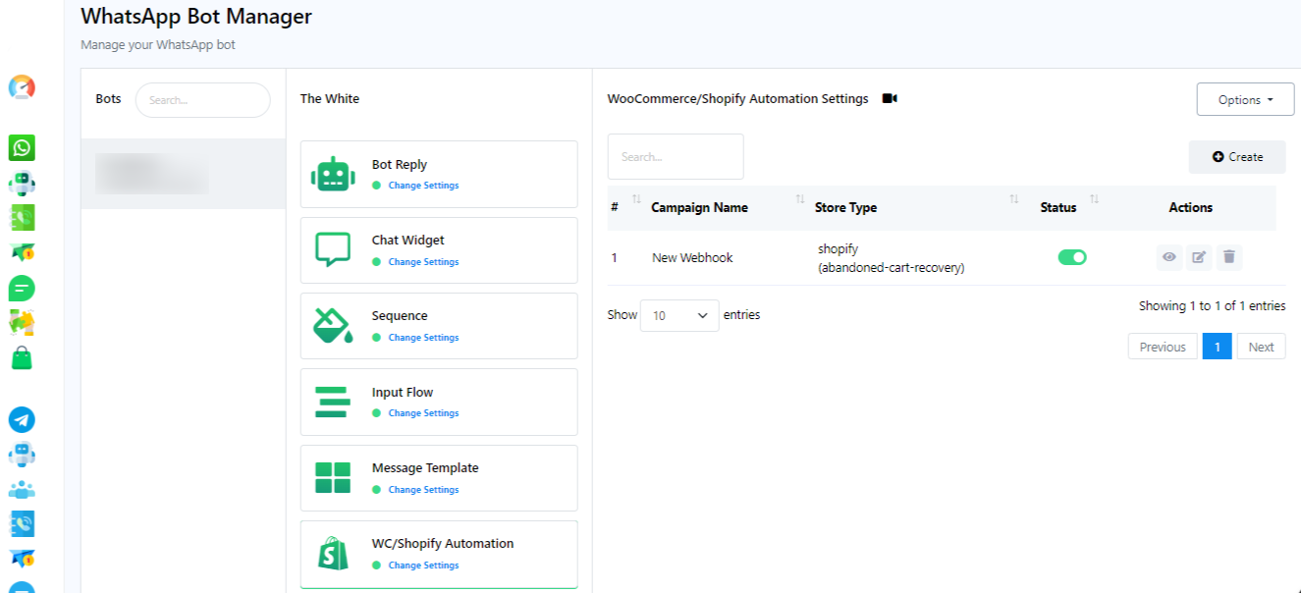Click the Create button
Image resolution: width=1301 pixels, height=593 pixels.
tap(1237, 157)
